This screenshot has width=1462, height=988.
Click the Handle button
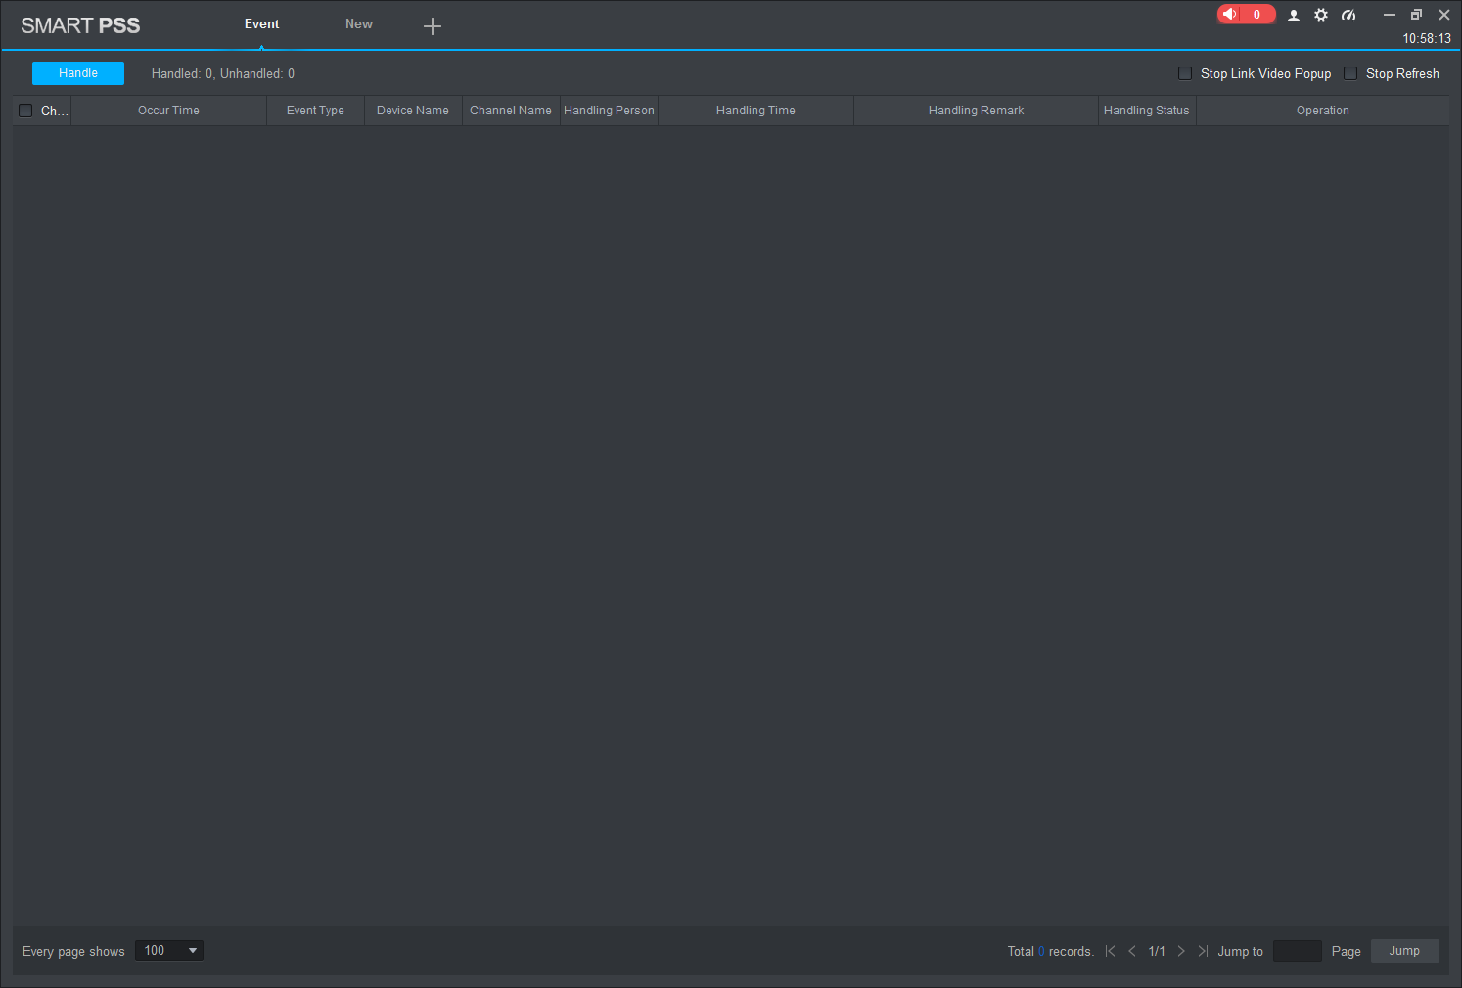pyautogui.click(x=78, y=73)
